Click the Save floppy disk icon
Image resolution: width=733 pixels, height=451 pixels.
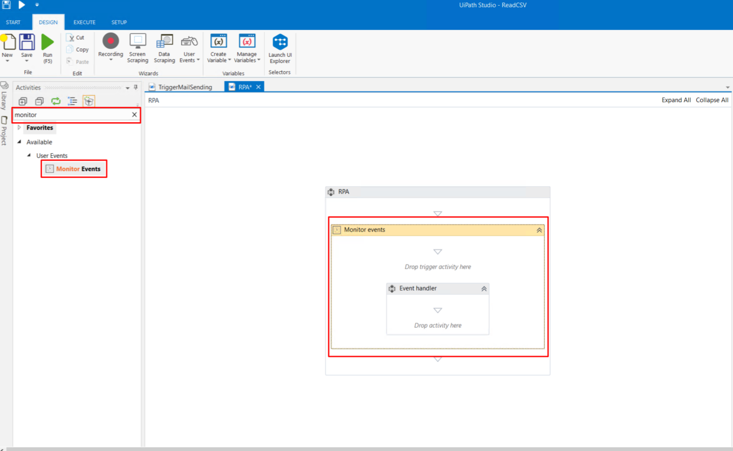pyautogui.click(x=27, y=42)
